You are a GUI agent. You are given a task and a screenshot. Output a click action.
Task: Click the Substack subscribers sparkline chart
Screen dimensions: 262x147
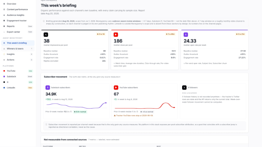point(77,105)
